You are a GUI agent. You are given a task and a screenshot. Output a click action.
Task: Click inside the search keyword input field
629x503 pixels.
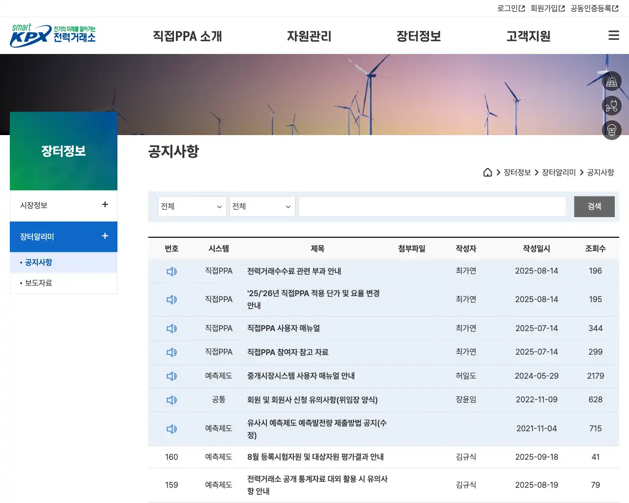(432, 206)
